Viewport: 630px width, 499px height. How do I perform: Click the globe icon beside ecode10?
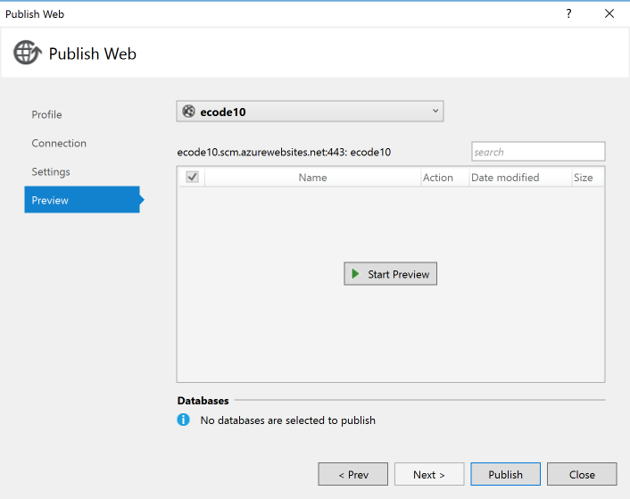coord(188,112)
